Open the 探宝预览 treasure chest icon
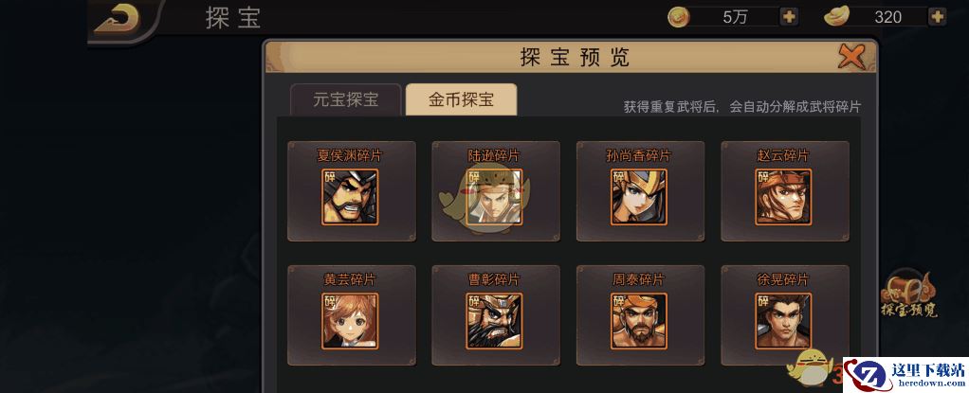 [909, 295]
